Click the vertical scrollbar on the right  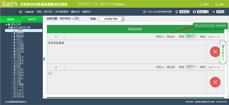(228, 61)
